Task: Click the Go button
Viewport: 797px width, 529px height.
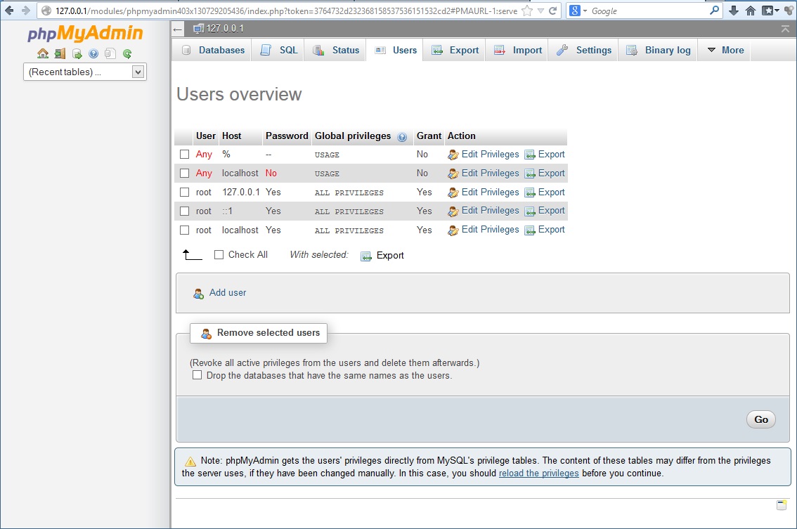Action: [x=761, y=419]
